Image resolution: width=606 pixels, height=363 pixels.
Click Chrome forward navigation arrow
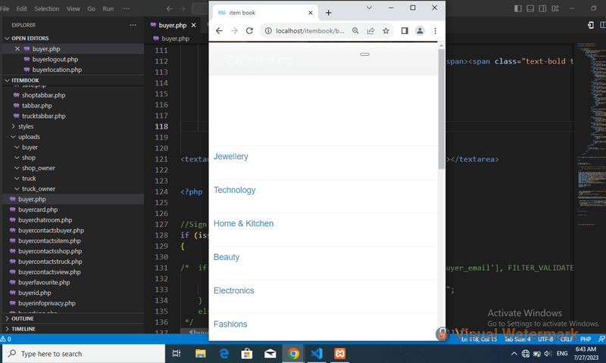(x=234, y=31)
